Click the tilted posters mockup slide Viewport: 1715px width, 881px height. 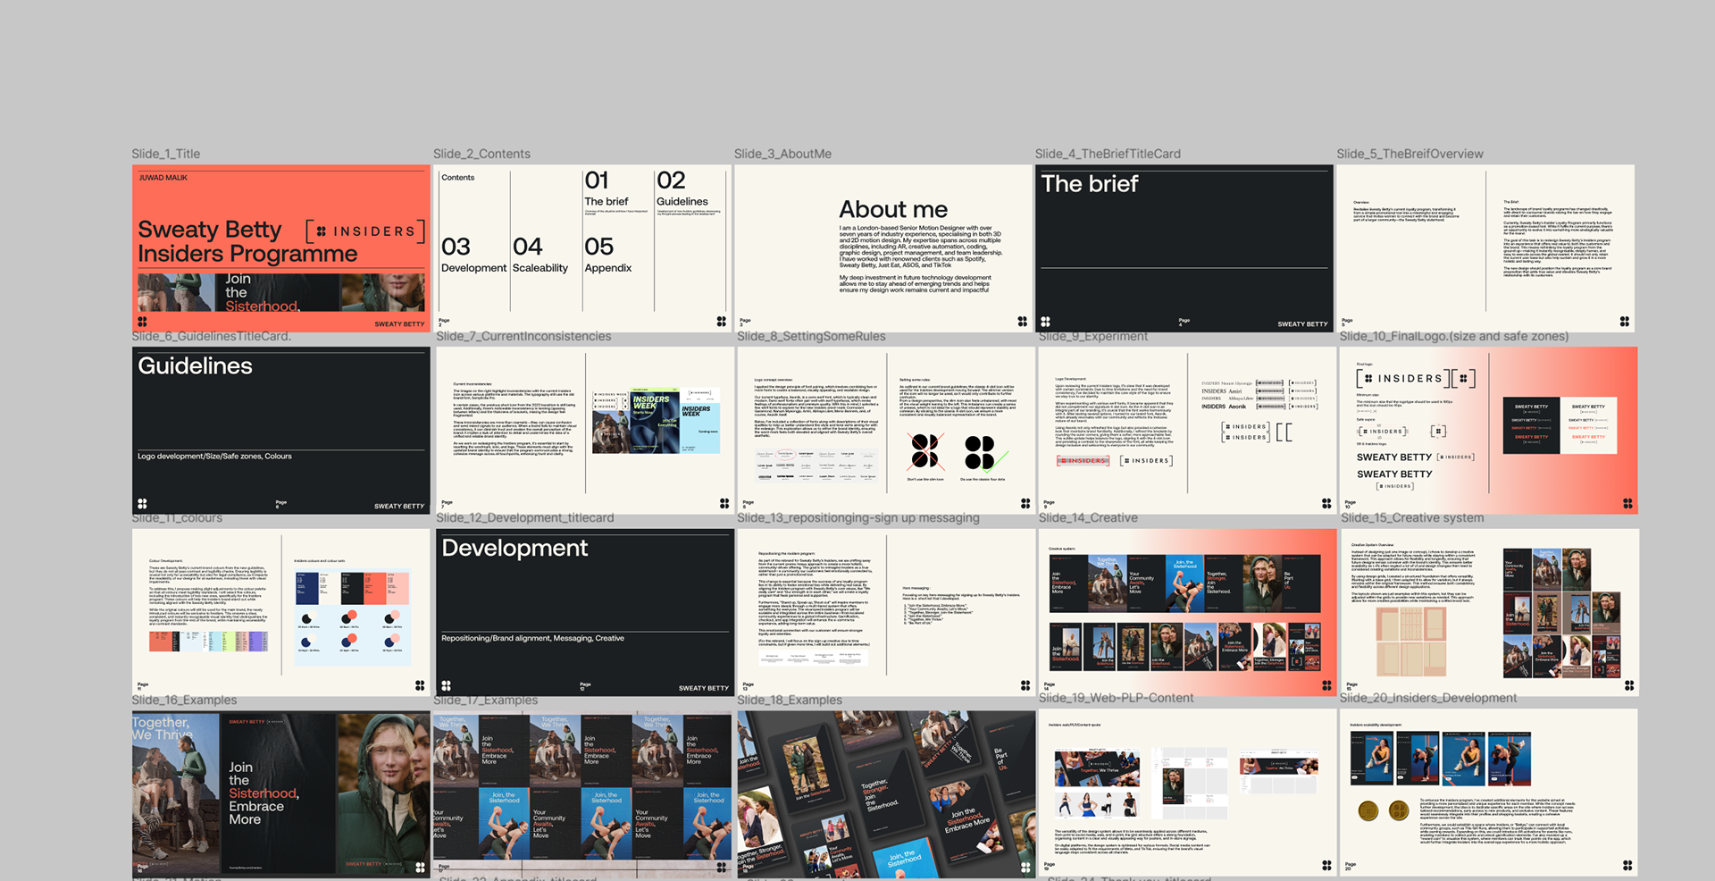point(886,793)
